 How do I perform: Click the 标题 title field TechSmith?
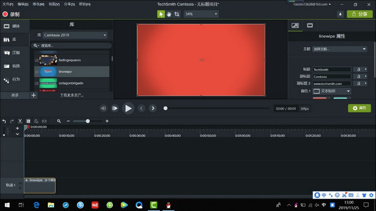click(x=331, y=70)
